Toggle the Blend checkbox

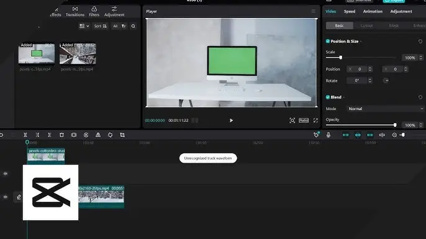pos(328,97)
